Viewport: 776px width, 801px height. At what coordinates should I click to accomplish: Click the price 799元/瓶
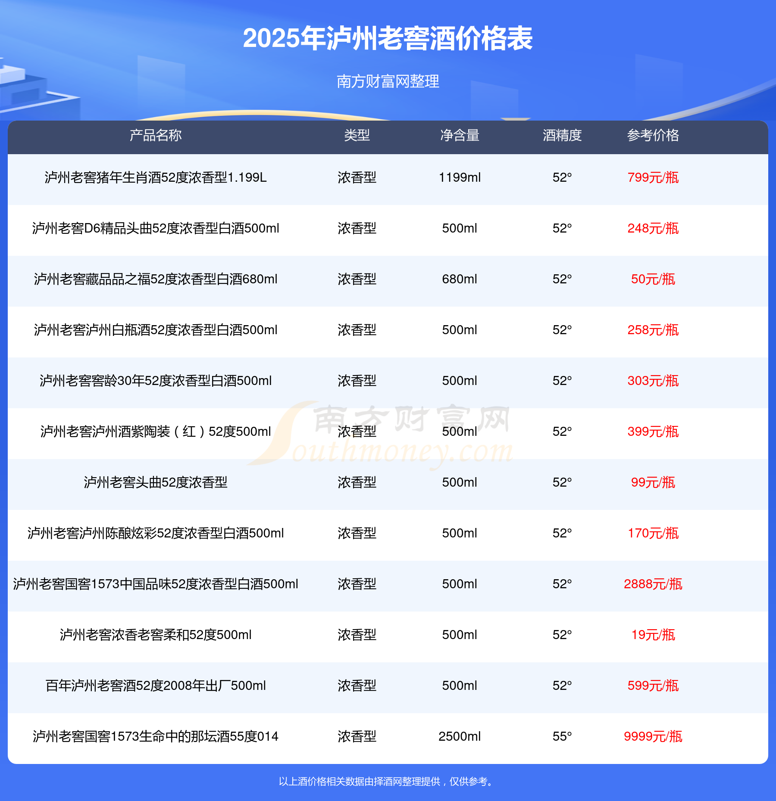(x=653, y=177)
